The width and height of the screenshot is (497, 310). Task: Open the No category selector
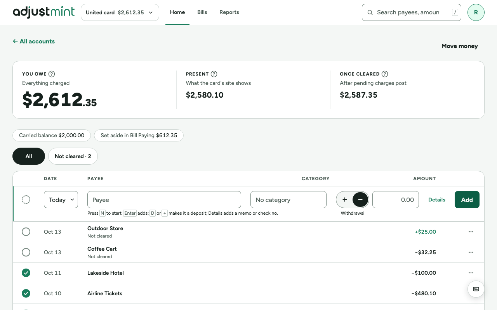288,200
